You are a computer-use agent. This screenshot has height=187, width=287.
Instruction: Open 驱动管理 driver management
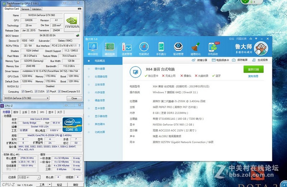tap(178, 49)
